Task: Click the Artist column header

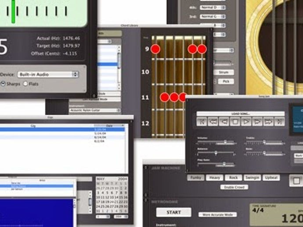Action: (42, 180)
